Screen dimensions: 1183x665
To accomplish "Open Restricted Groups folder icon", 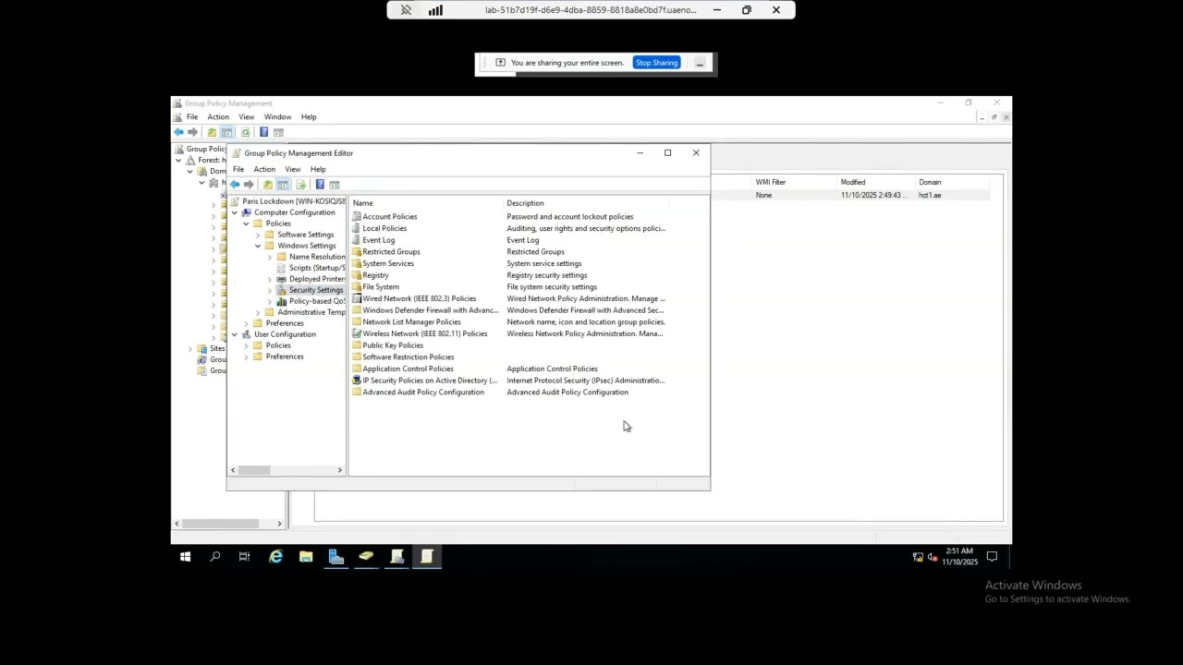I will click(357, 252).
